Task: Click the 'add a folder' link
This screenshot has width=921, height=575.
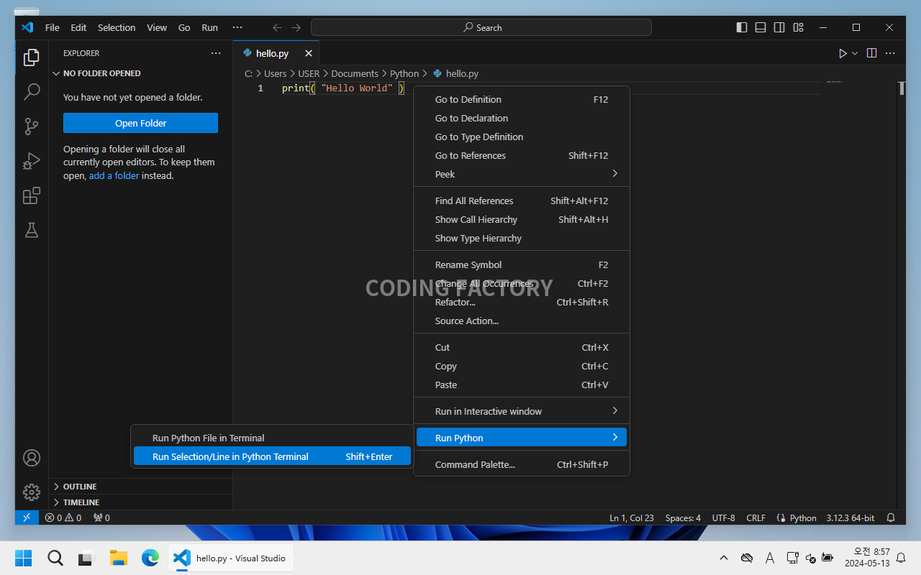Action: [x=114, y=175]
